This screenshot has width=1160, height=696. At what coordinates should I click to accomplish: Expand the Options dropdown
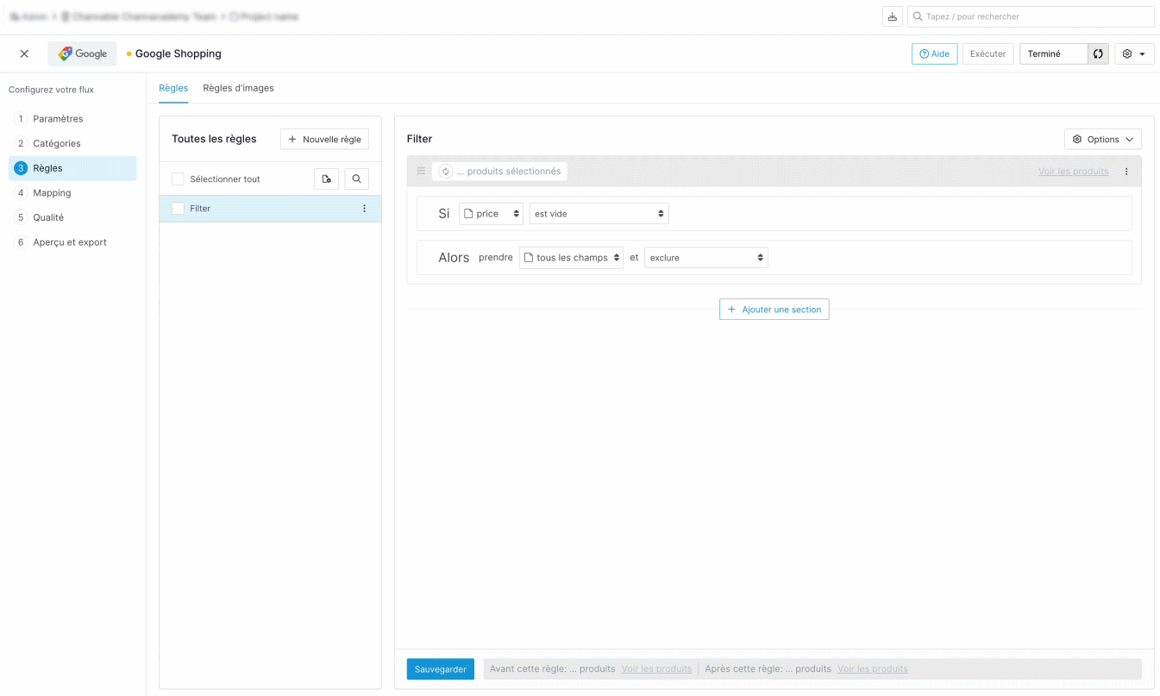tap(1102, 139)
